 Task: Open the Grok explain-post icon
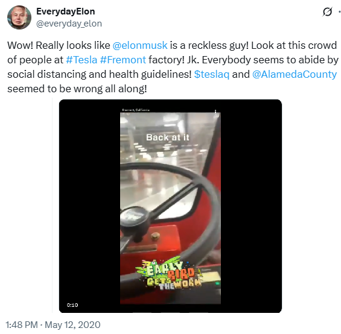[327, 11]
